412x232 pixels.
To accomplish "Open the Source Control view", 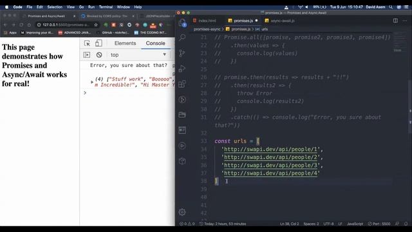I will pyautogui.click(x=182, y=53).
